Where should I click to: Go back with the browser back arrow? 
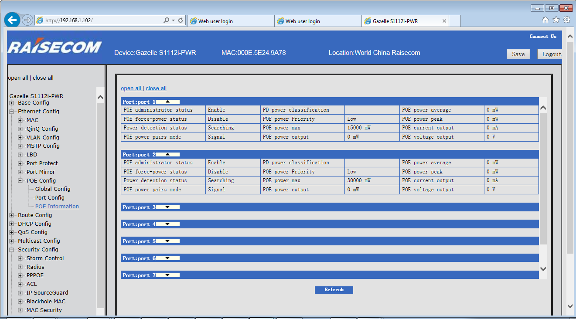pyautogui.click(x=13, y=20)
